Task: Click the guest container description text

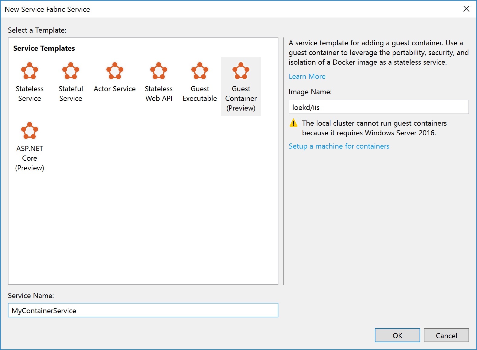Action: click(x=378, y=53)
